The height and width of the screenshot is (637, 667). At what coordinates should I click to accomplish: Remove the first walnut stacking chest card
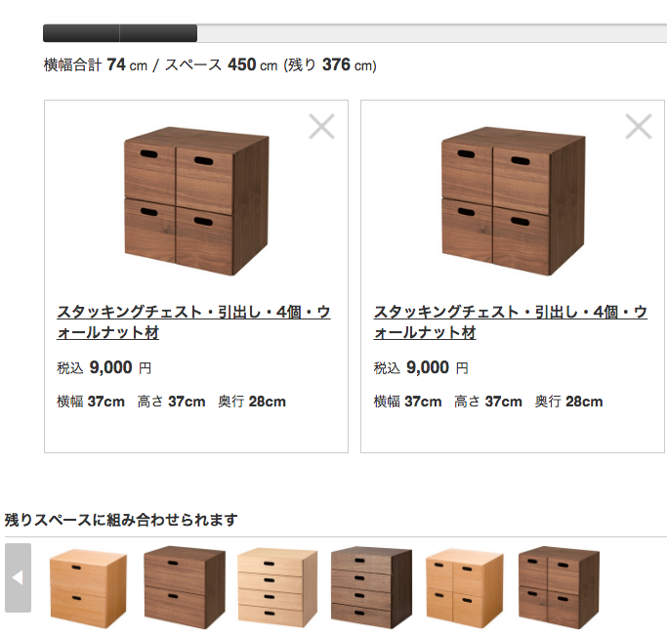pos(321,126)
